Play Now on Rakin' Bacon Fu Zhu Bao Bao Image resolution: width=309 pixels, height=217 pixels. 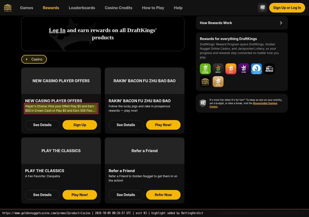(163, 125)
